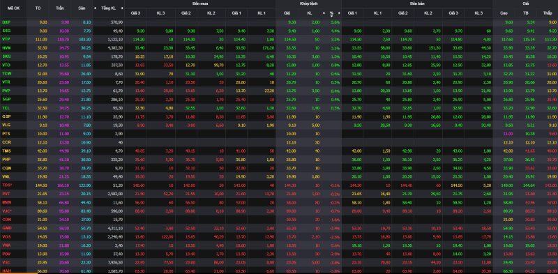Screen dimensions: 558x274
Task: Open stock symbol SSG
Action: tap(6, 31)
